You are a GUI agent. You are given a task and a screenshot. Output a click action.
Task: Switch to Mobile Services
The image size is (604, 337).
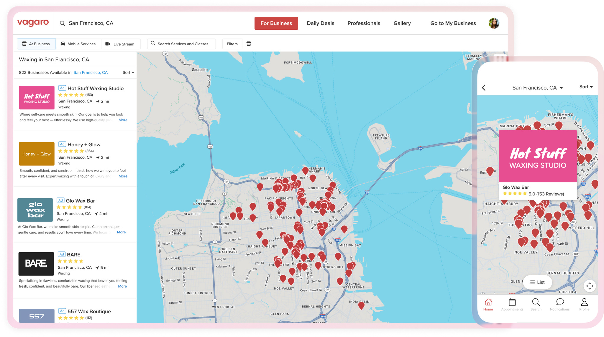click(x=78, y=44)
